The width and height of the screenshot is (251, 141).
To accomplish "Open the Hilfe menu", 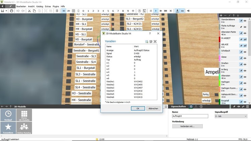I will 63,6.
